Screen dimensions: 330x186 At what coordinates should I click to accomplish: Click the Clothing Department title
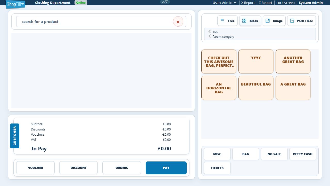(53, 3)
